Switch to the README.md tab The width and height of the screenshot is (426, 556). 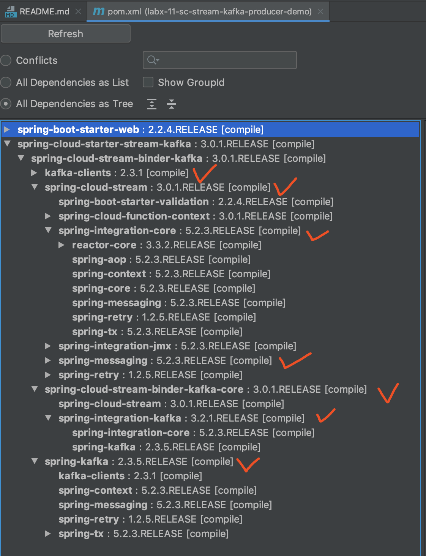tap(44, 11)
